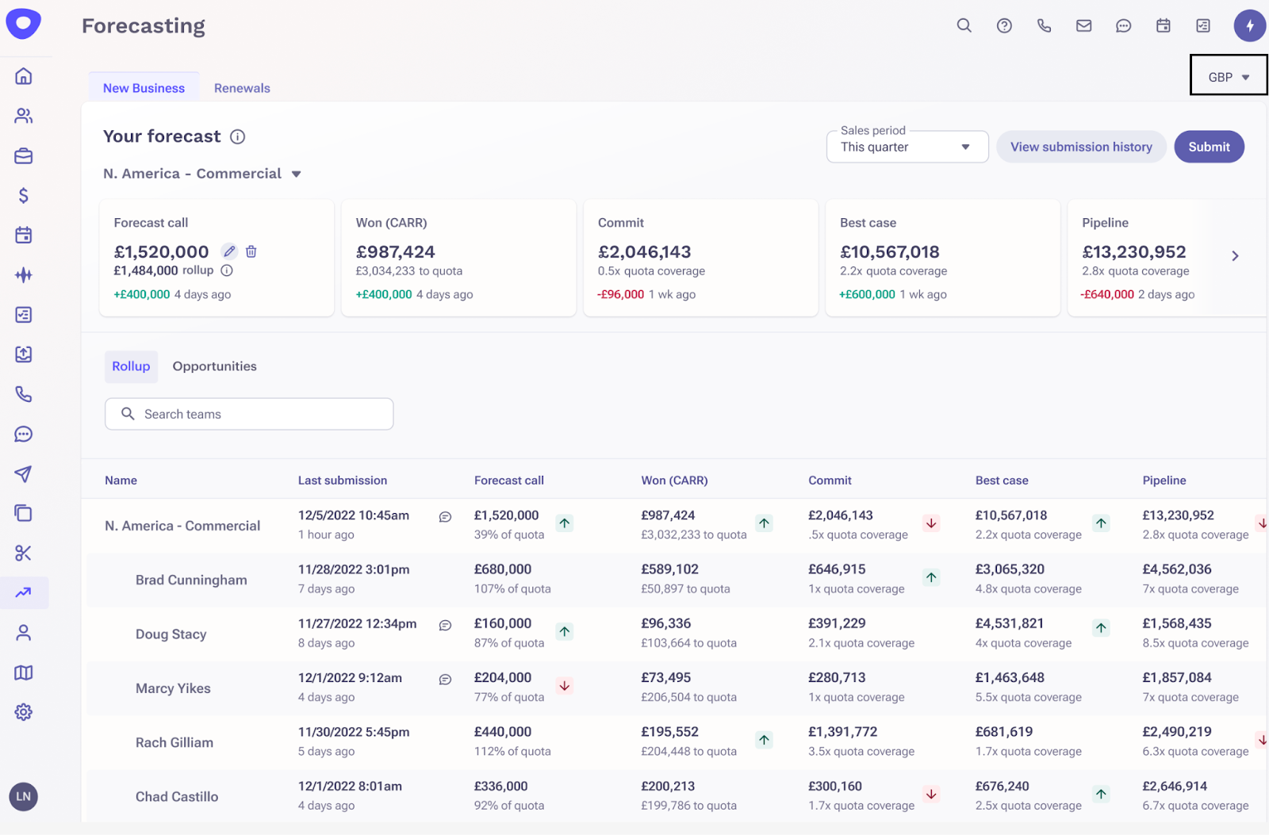Click in the Search teams field

click(248, 413)
